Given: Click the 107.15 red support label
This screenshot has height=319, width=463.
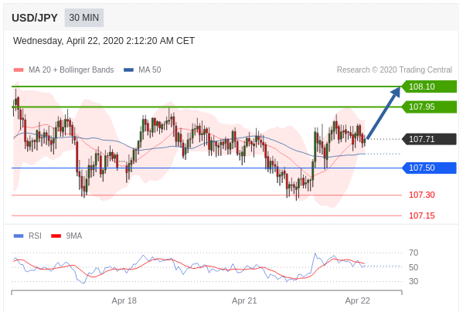Looking at the screenshot, I should (422, 215).
